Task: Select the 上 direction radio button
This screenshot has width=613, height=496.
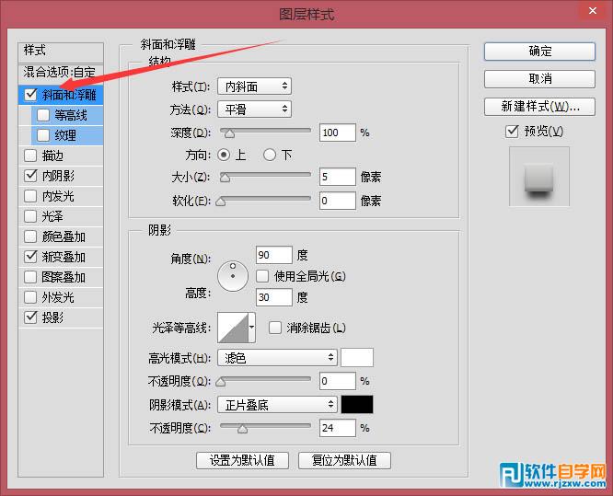Action: point(224,155)
